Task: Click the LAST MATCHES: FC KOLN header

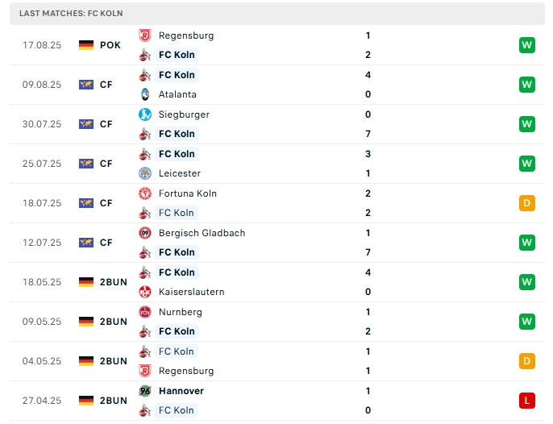Action: coord(72,14)
